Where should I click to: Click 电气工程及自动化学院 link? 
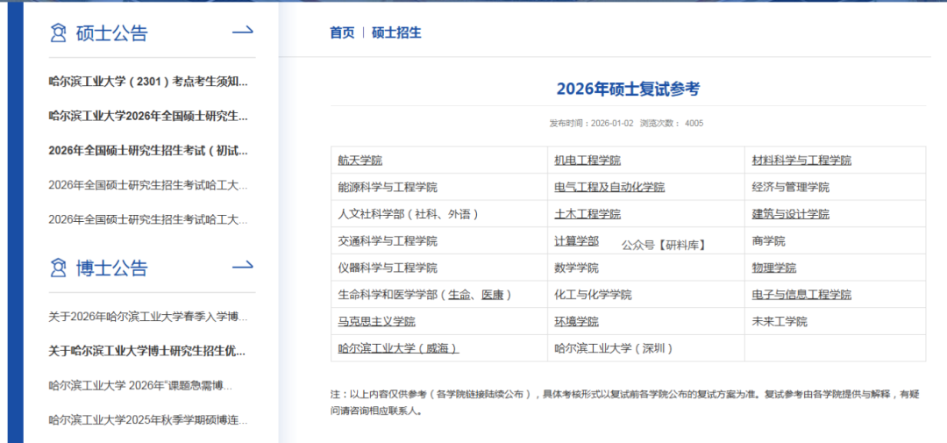(609, 187)
